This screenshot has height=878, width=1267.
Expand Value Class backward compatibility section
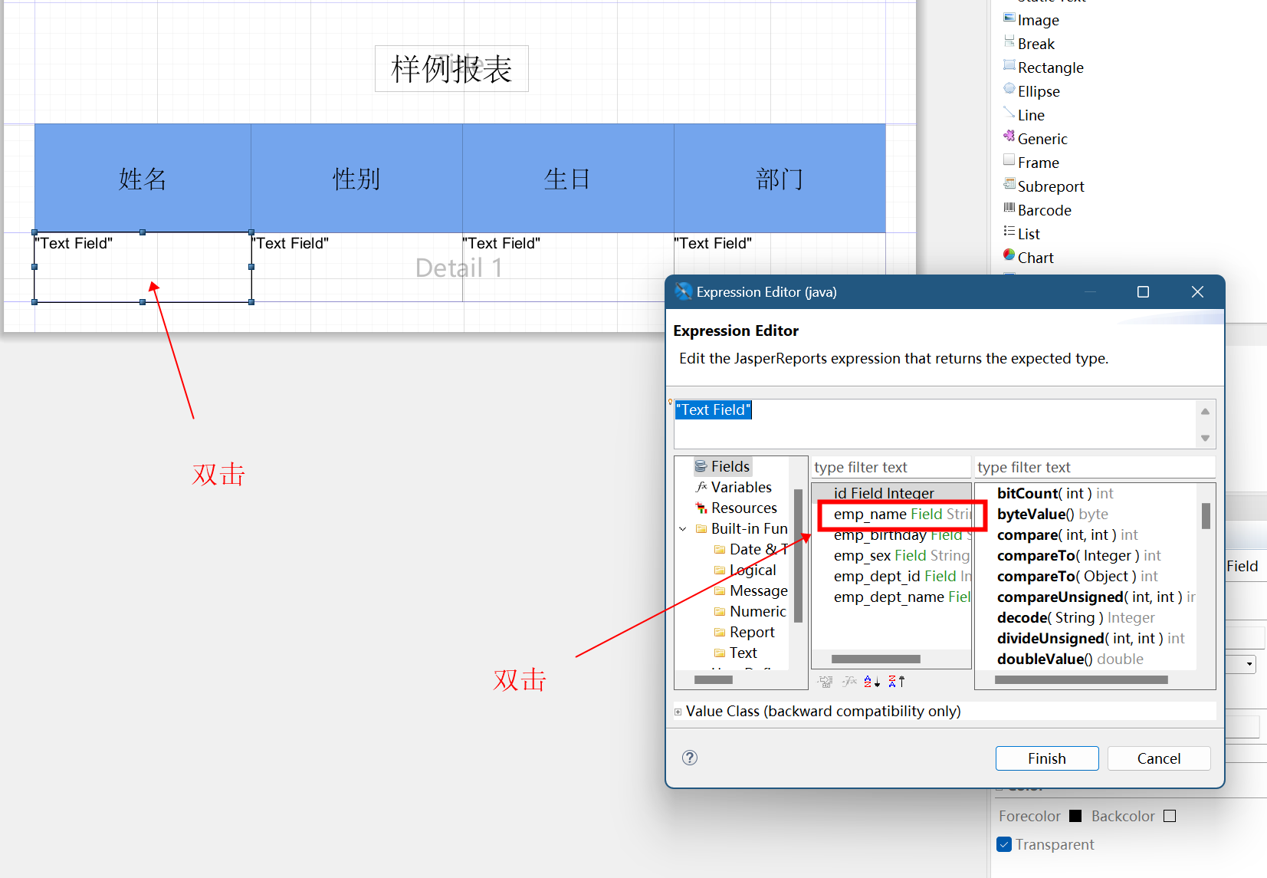point(678,712)
